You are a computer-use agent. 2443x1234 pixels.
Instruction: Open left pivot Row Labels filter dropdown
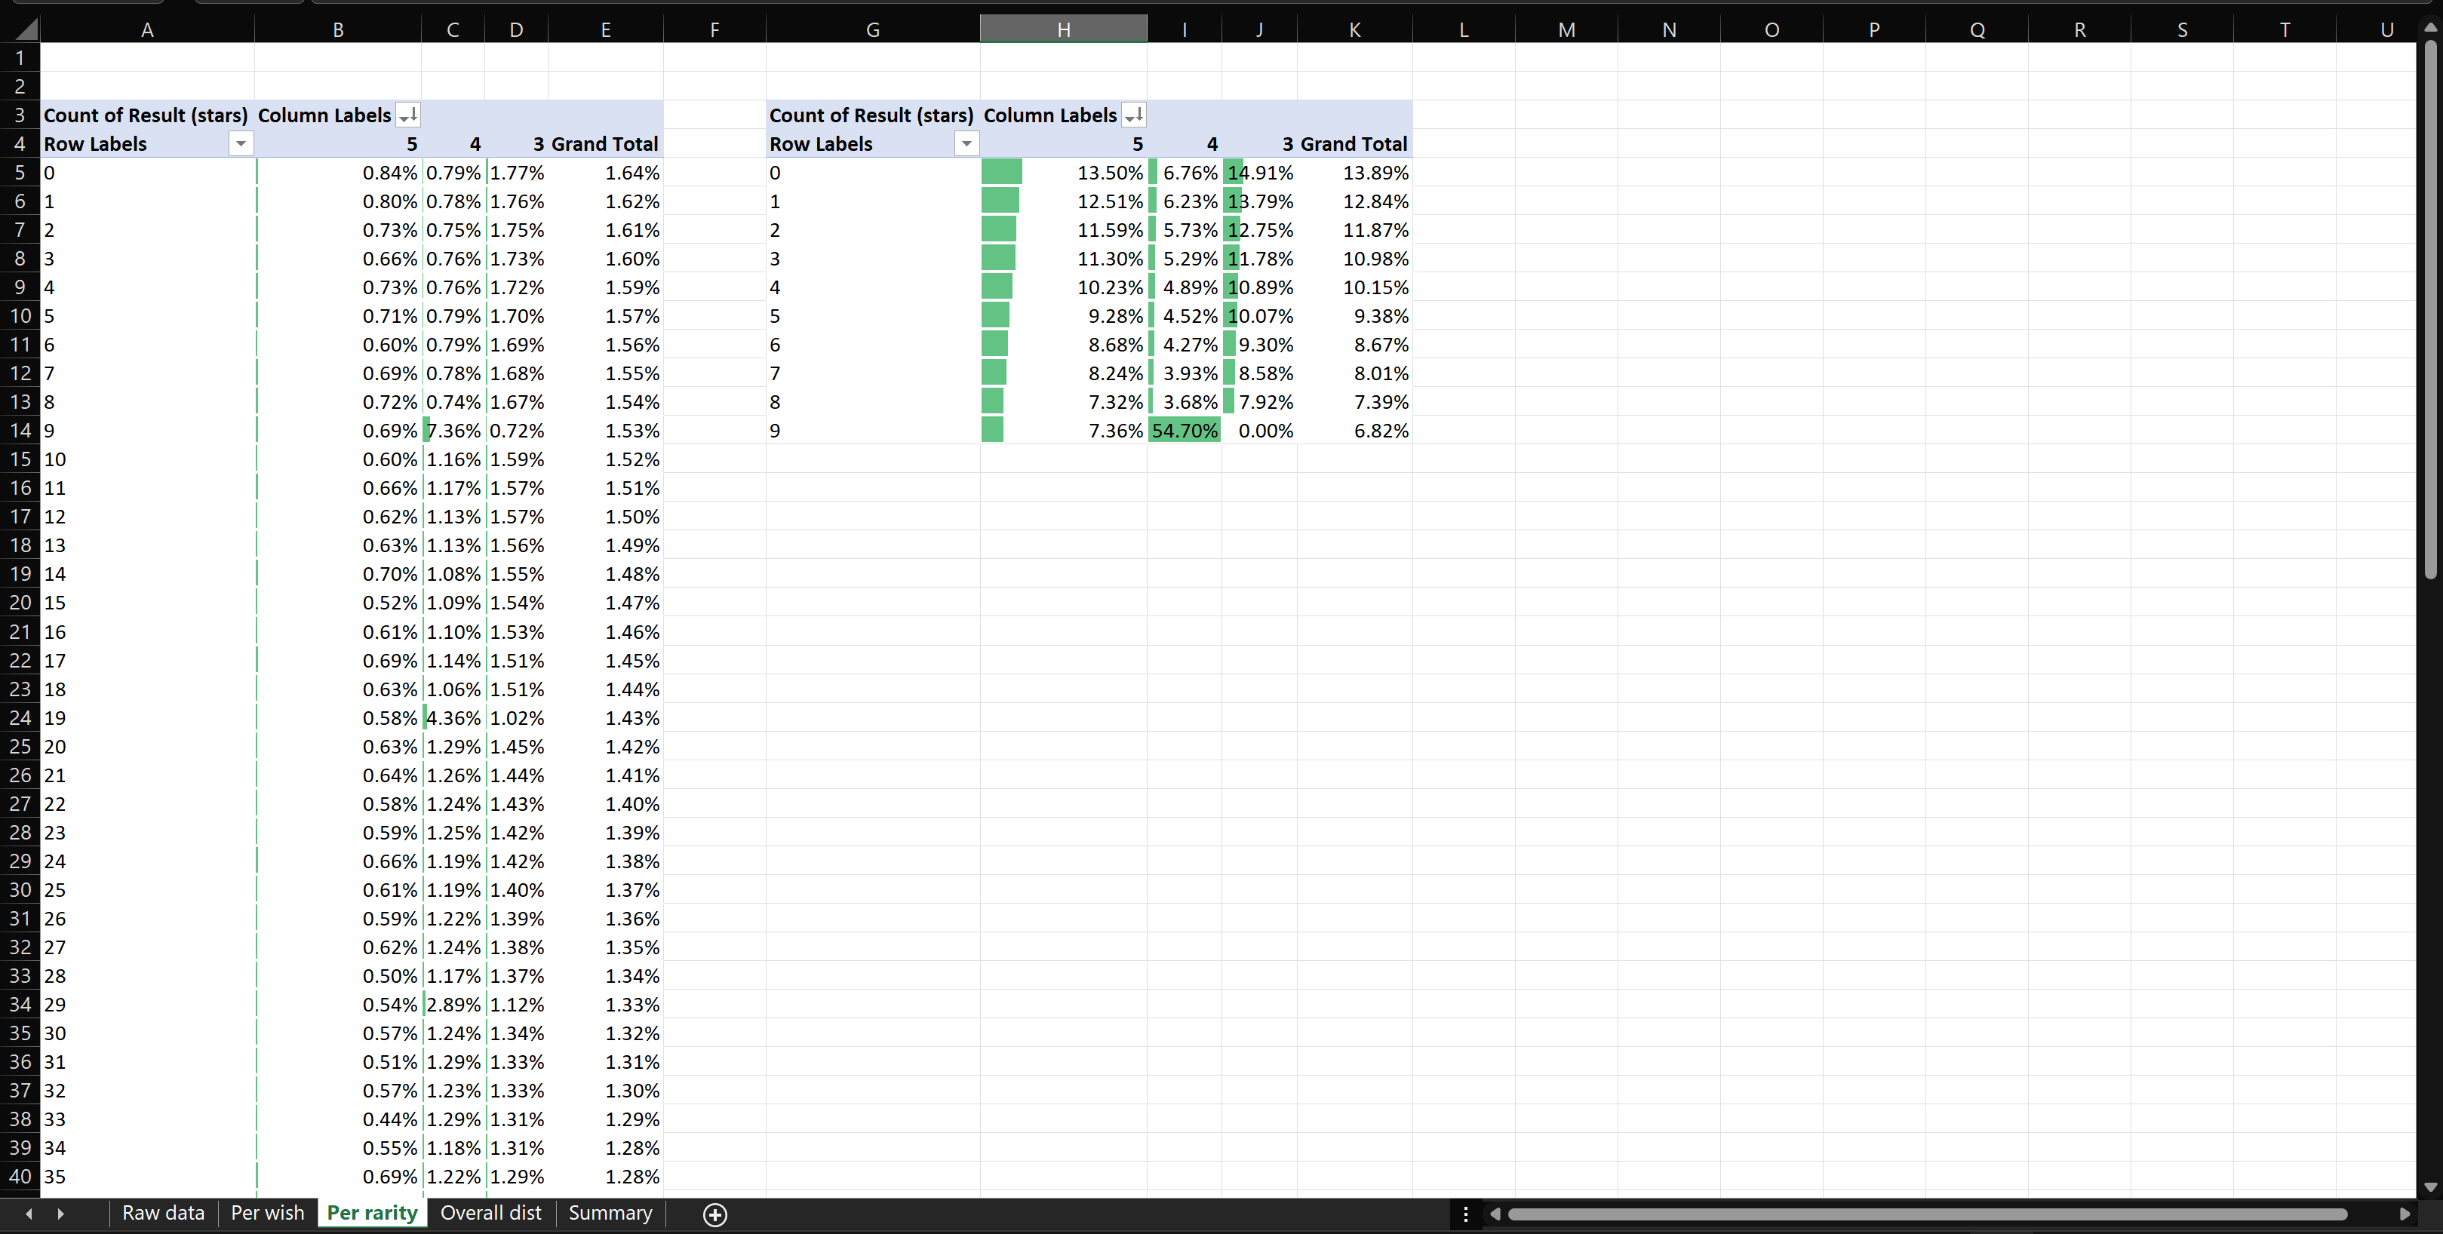241,144
